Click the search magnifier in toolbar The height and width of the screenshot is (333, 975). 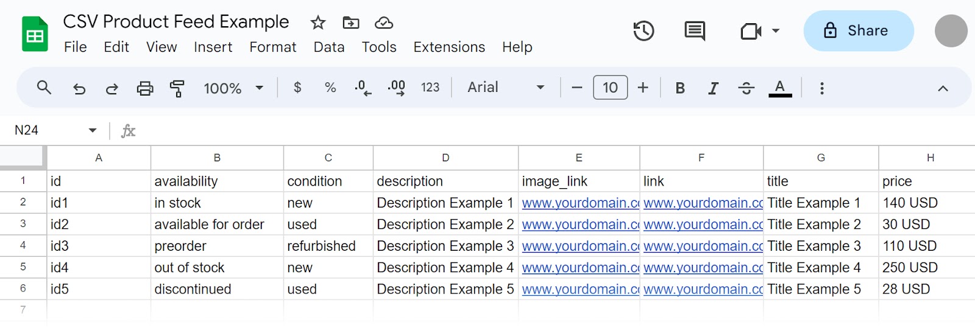pyautogui.click(x=44, y=88)
